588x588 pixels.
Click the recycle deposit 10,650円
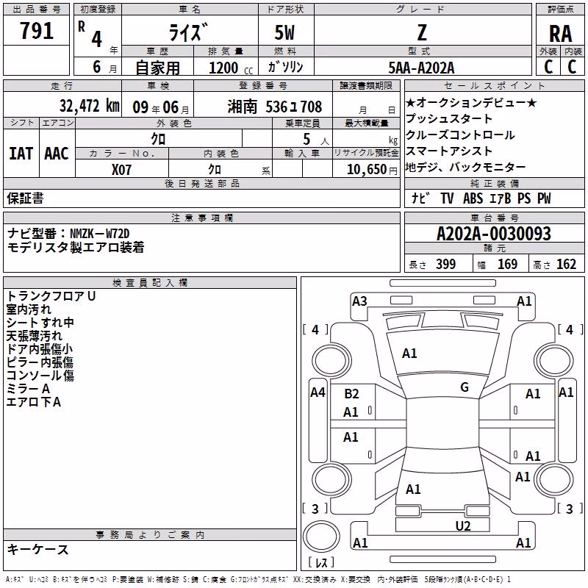coord(372,170)
